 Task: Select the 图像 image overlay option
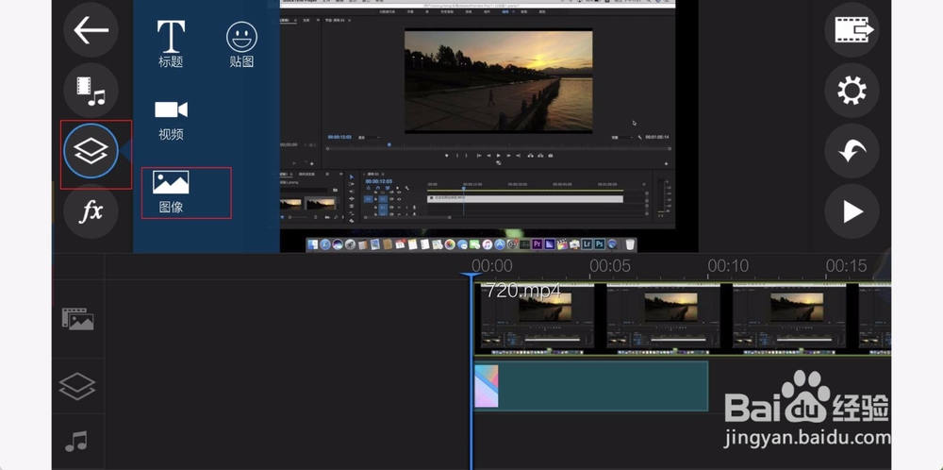pyautogui.click(x=172, y=192)
